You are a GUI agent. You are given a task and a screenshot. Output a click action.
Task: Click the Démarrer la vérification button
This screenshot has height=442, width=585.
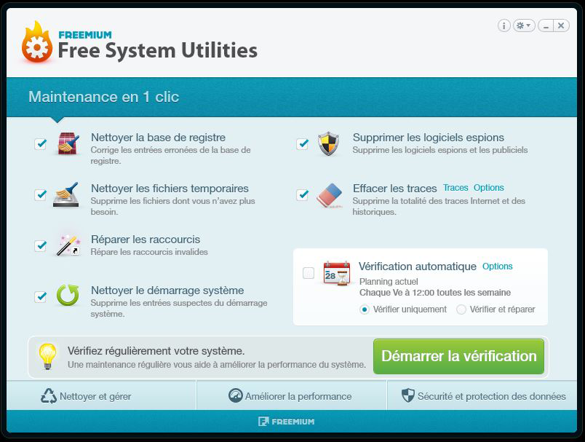click(x=459, y=356)
